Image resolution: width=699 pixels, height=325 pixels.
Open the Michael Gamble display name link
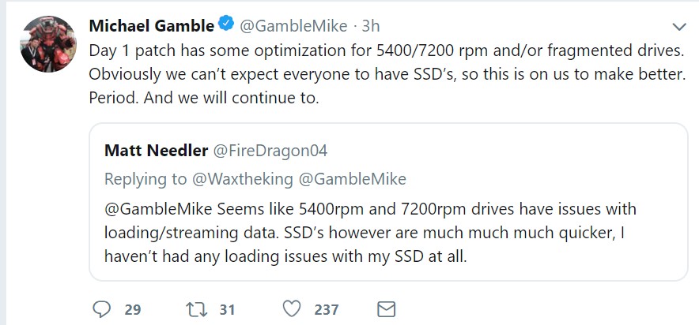pyautogui.click(x=151, y=25)
